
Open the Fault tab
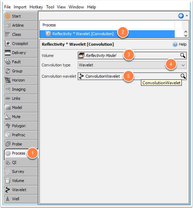21,62
